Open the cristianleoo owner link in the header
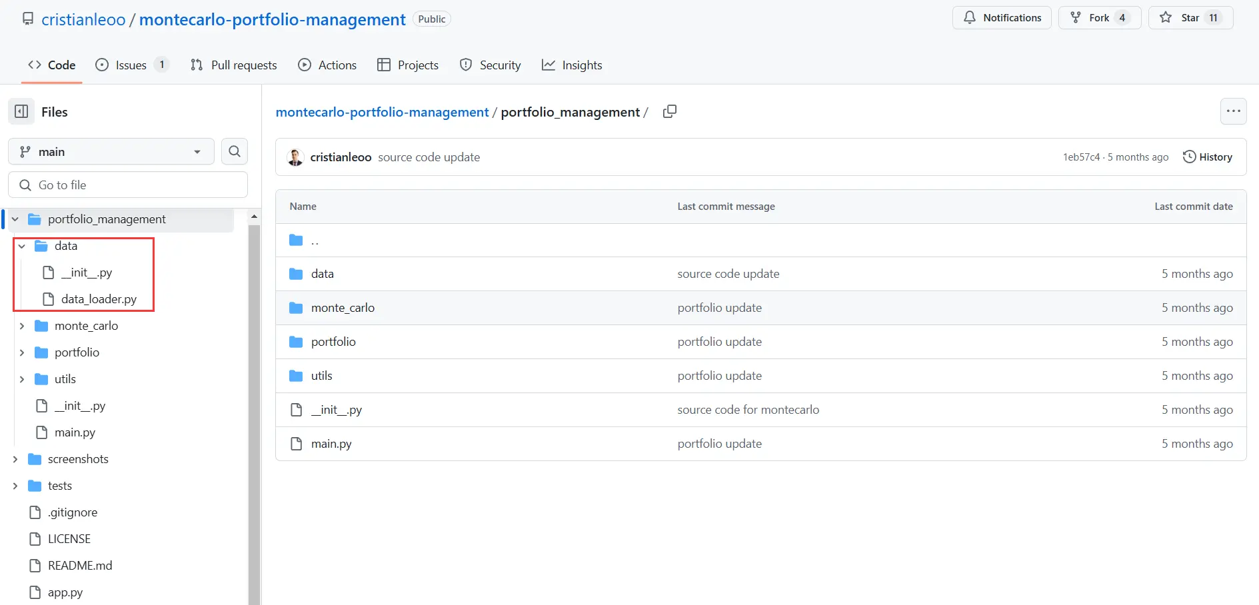This screenshot has width=1259, height=605. [83, 19]
